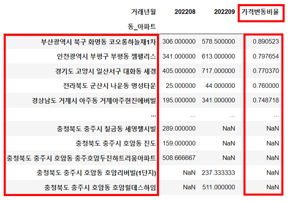
Task: Click 가격변동비율 NaN in 호암동 진도 row
Action: point(273,143)
